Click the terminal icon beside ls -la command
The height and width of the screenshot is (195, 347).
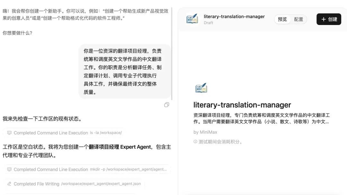(x=9, y=133)
